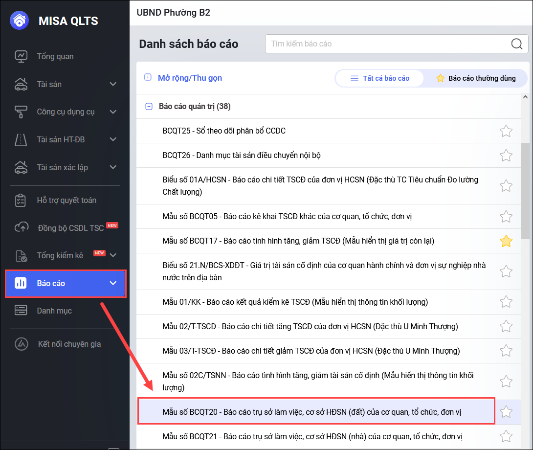Click the UBND Phường B2 unit name
The height and width of the screenshot is (450, 533).
pos(174,13)
